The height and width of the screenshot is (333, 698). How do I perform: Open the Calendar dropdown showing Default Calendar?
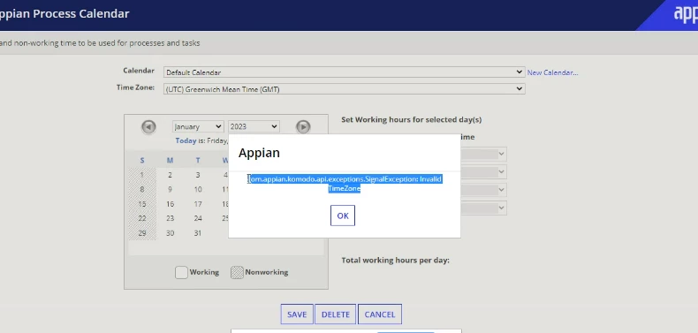coord(344,72)
